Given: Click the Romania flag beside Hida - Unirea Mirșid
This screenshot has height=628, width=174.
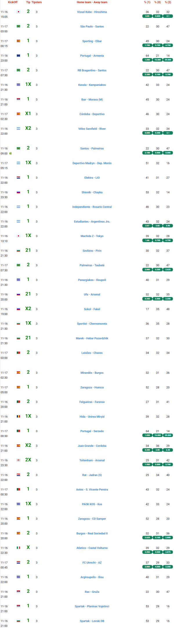Looking at the screenshot, I should click(x=18, y=416).
